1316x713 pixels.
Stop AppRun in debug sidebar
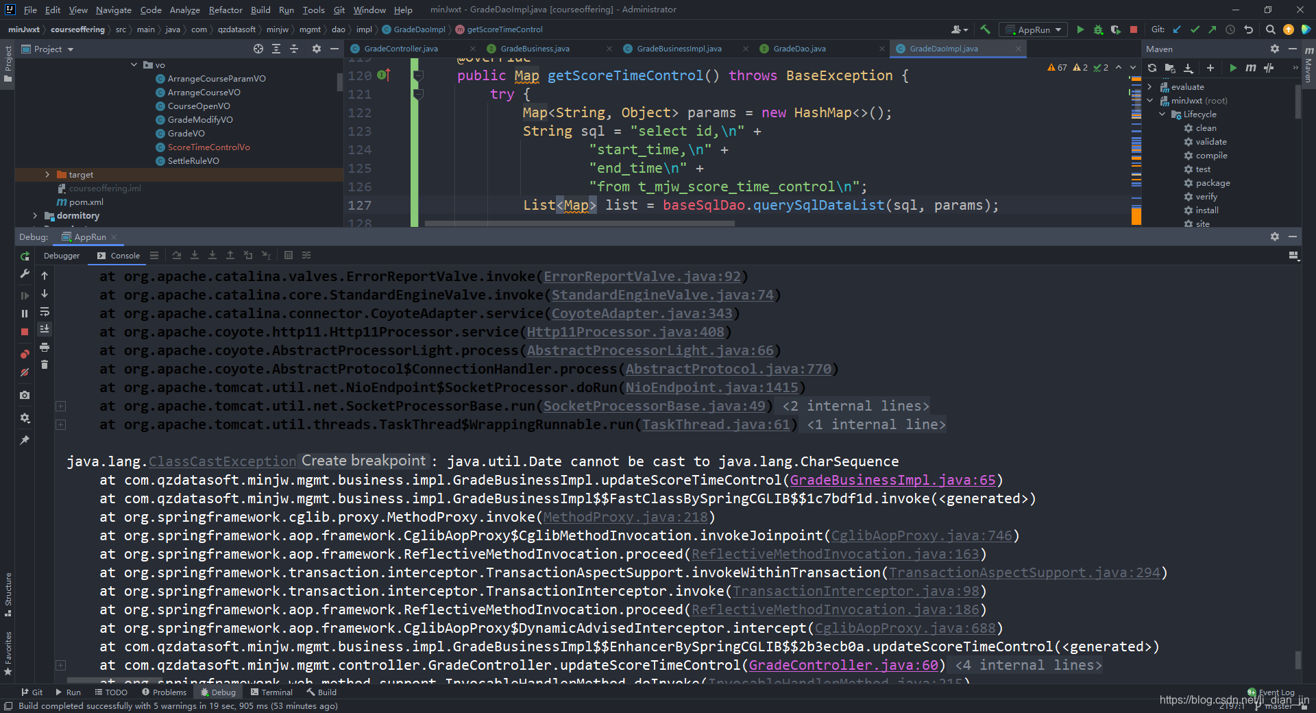[x=25, y=332]
